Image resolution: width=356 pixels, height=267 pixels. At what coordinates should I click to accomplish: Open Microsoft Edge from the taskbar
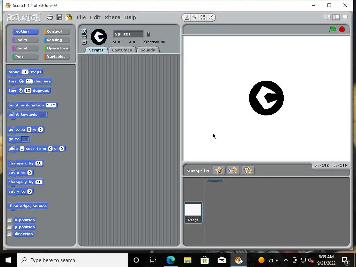point(170,260)
